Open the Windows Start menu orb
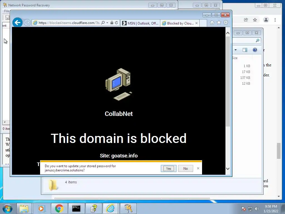Screen dimensions: 285x214 tap(7, 208)
